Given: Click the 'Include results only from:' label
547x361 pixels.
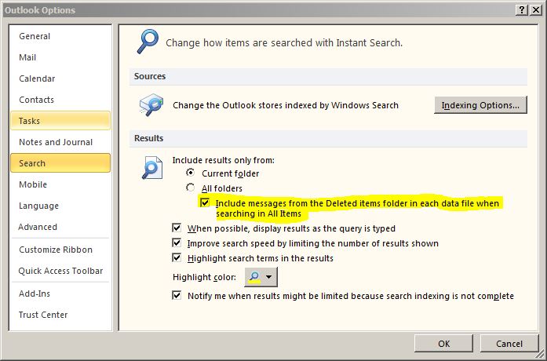Looking at the screenshot, I should (223, 160).
